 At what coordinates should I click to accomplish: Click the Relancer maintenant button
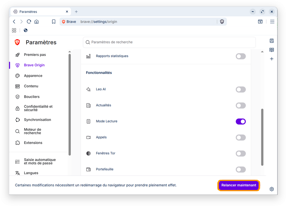[x=238, y=185]
